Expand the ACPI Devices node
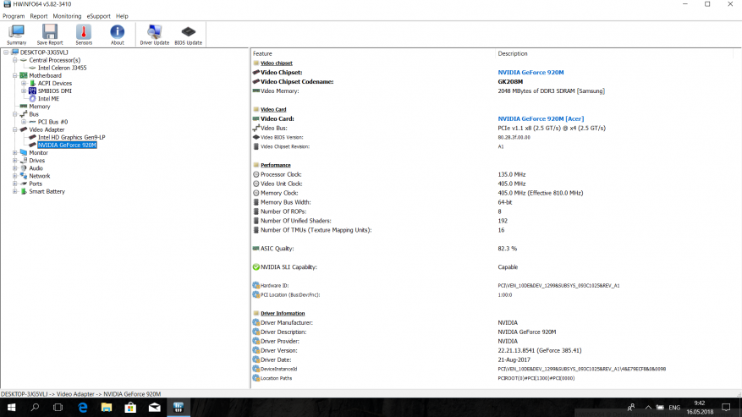 pos(24,83)
